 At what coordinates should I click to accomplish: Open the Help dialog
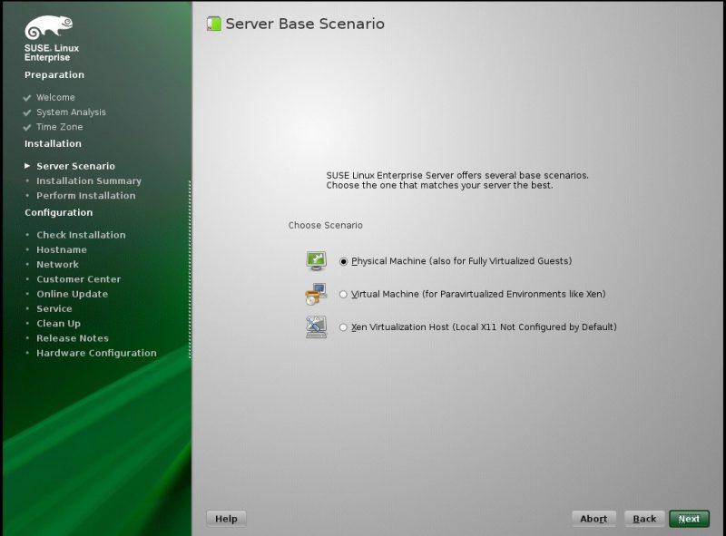tap(227, 519)
